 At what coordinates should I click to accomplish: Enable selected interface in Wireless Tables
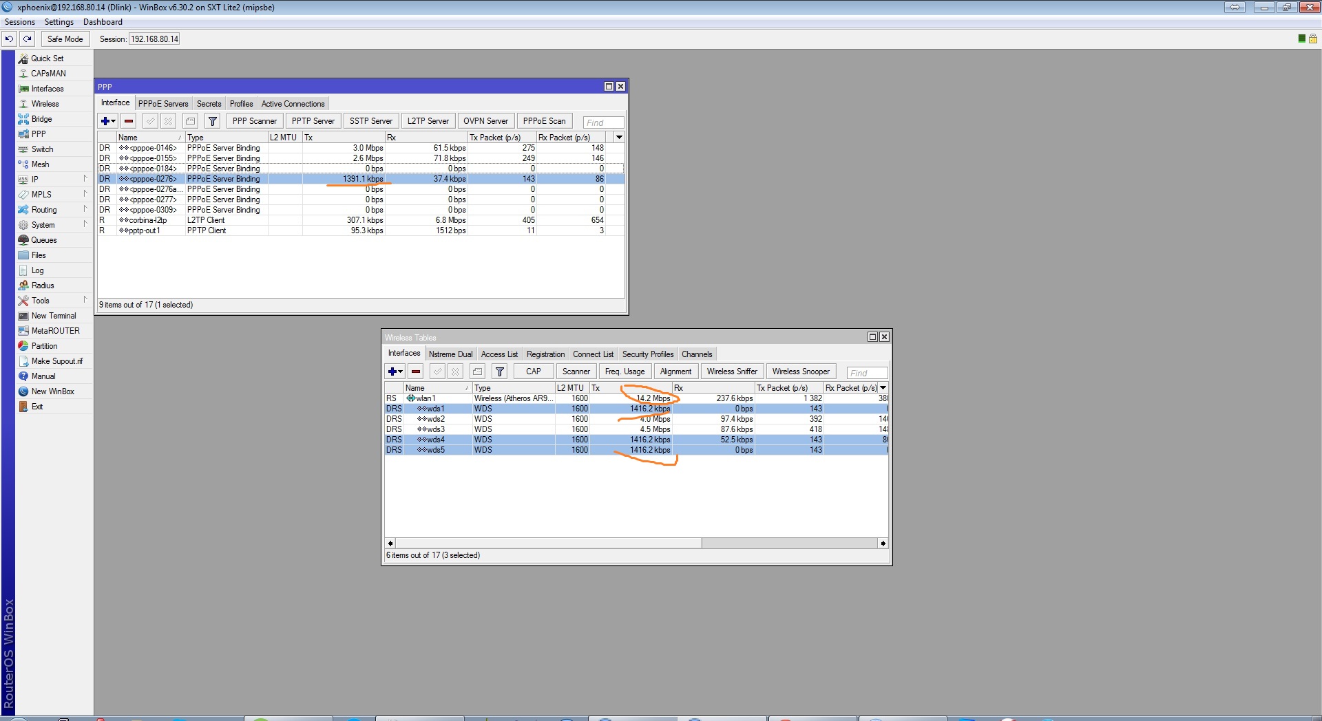pos(437,372)
